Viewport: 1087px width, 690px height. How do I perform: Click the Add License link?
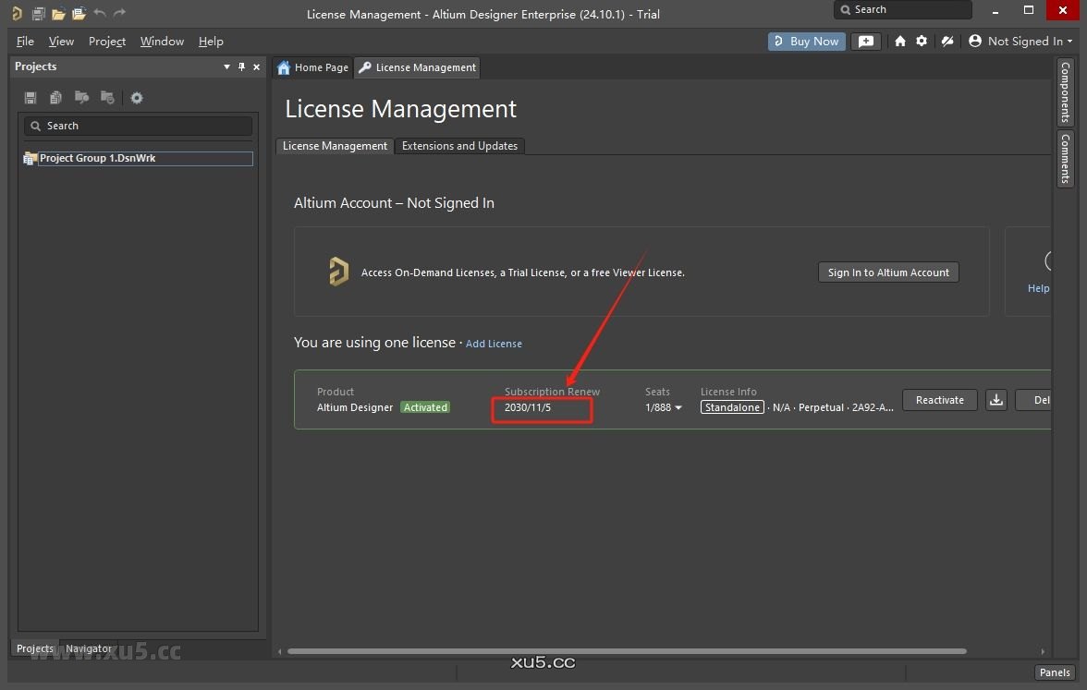tap(494, 344)
